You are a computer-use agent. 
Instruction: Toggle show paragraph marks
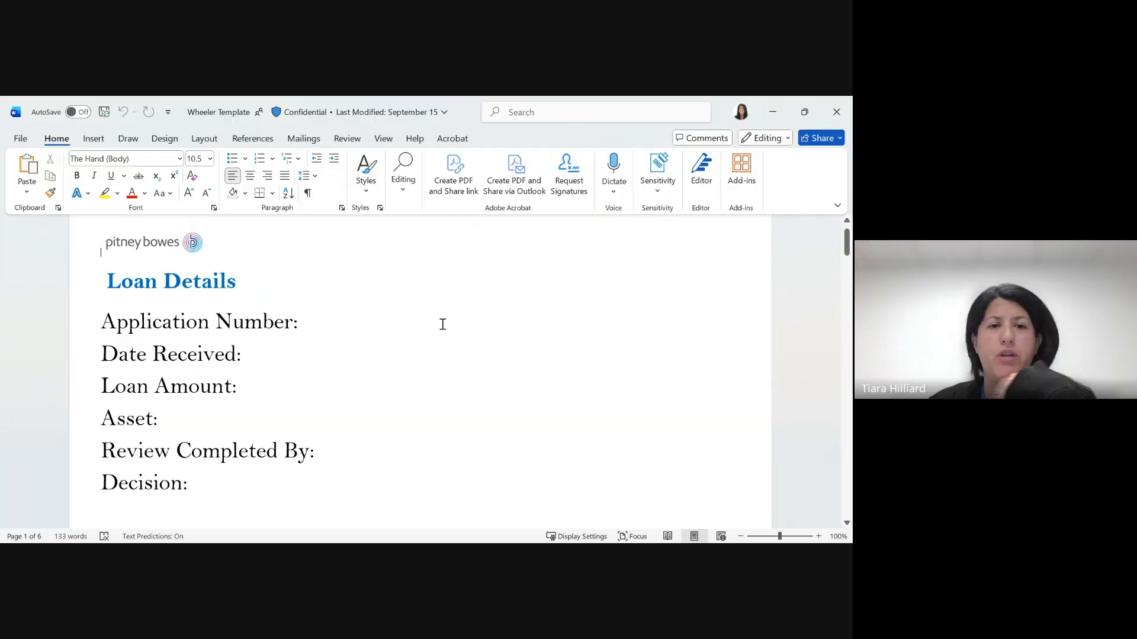pos(307,193)
